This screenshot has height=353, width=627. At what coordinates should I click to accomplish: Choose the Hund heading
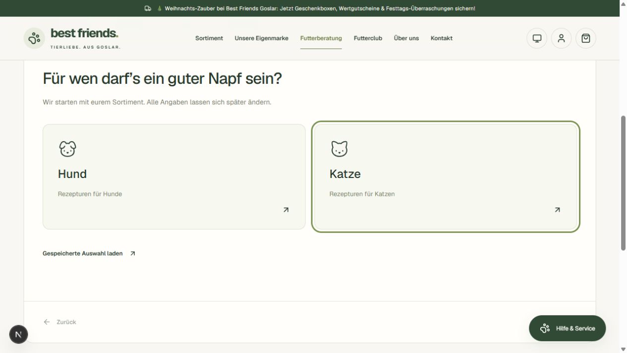tap(72, 174)
